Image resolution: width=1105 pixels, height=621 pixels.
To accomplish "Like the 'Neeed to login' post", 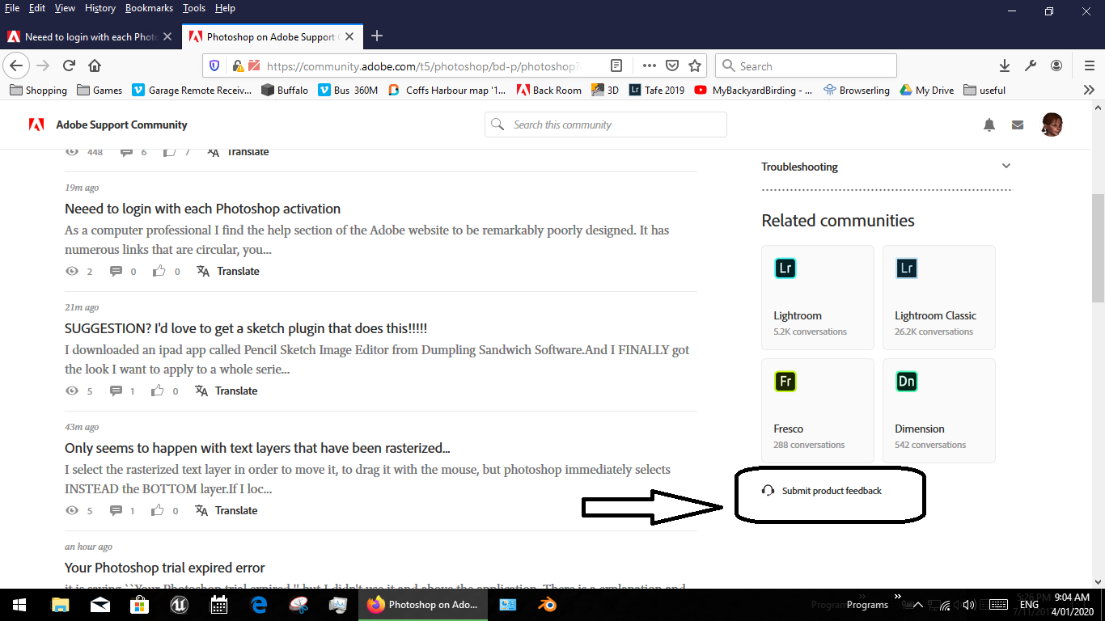I will tap(159, 271).
